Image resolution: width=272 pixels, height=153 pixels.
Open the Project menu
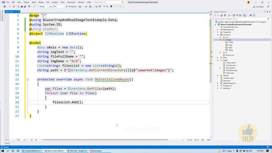tap(26, 2)
